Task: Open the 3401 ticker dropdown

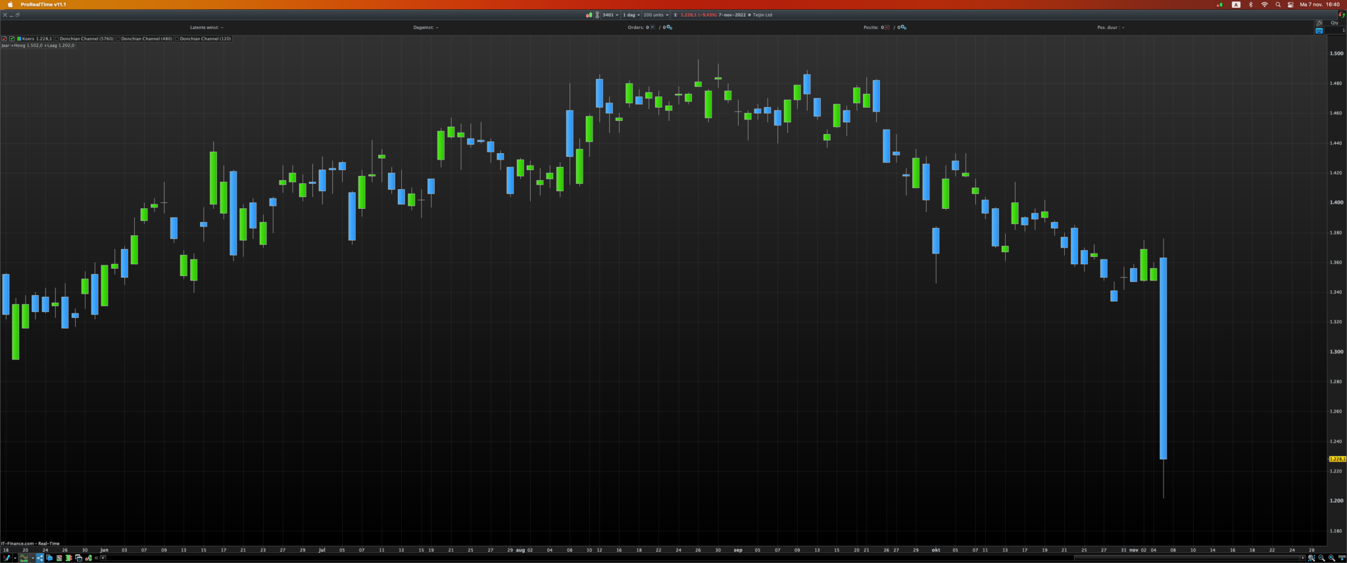Action: 610,14
